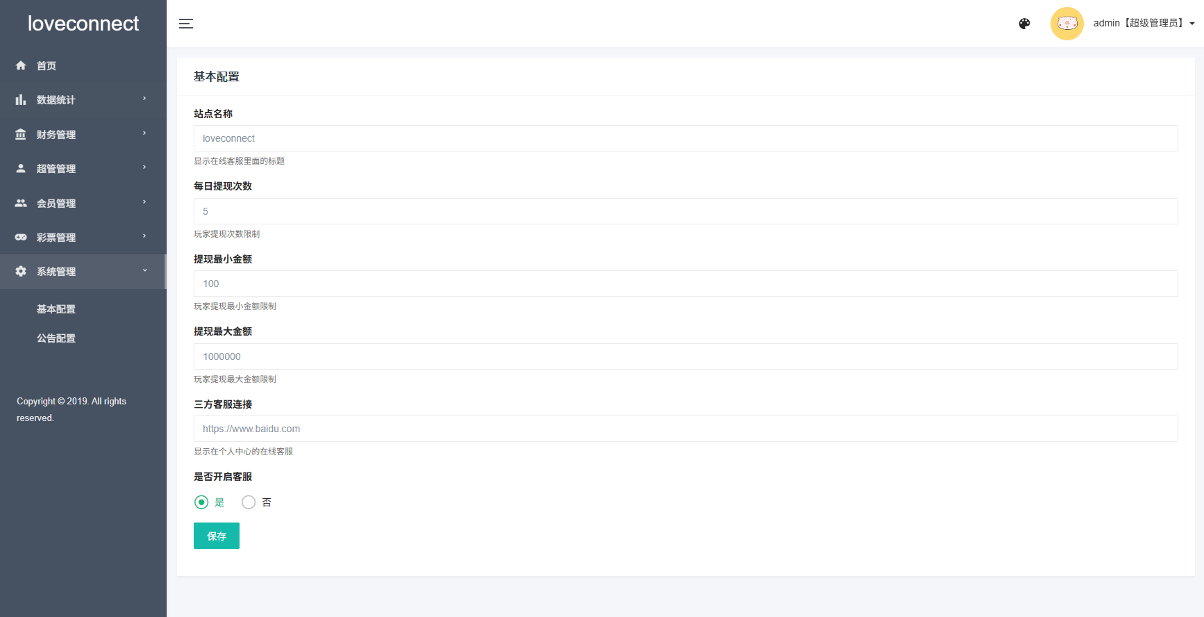Click the home icon in sidebar
Screen dimensions: 1204x617
point(21,65)
